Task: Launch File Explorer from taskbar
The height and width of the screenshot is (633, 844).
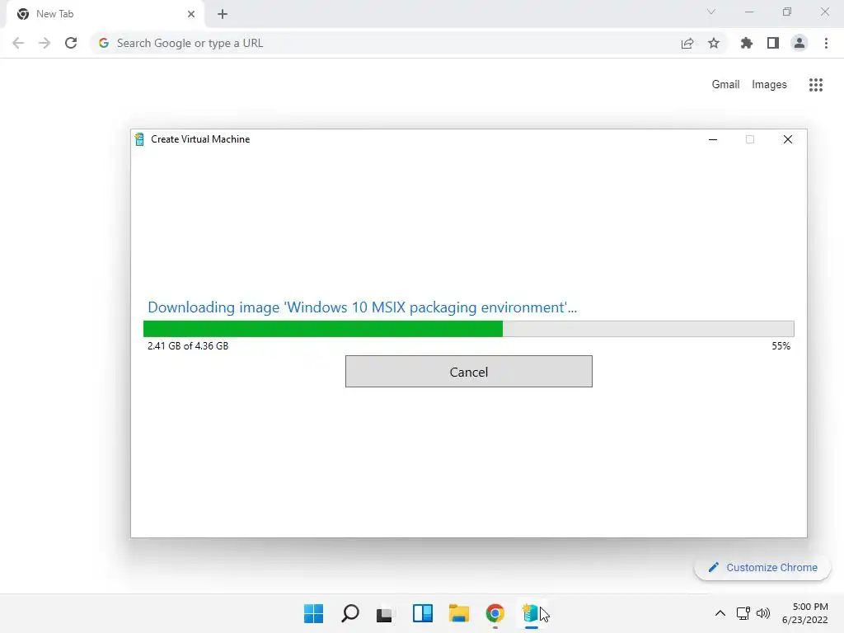Action: tap(459, 613)
